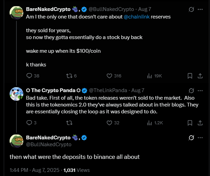Reply to BareNakedCrypto's first tweet
The height and width of the screenshot is (176, 210).
point(29,76)
